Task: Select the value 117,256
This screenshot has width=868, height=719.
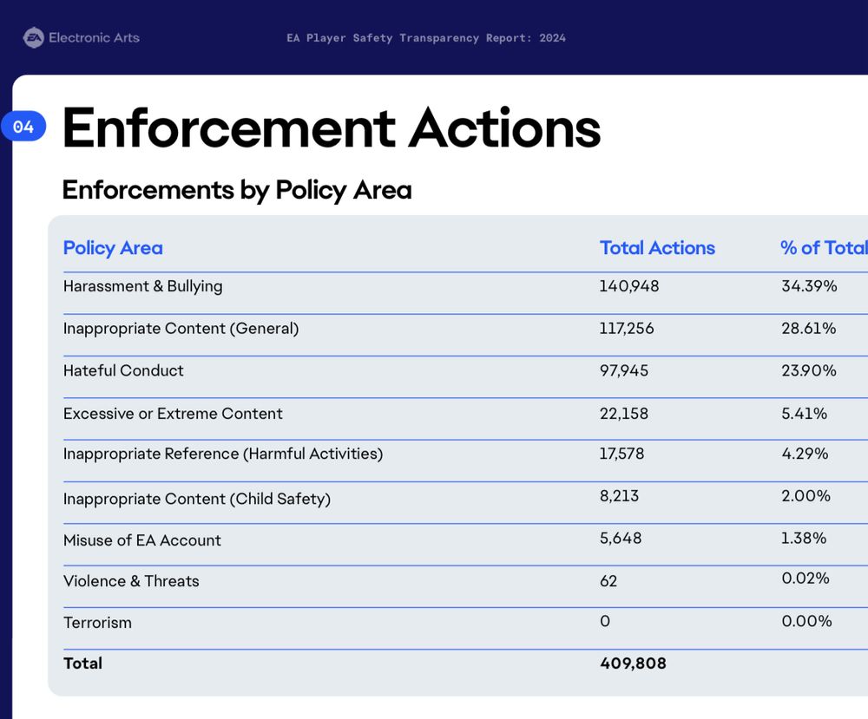Action: (x=626, y=329)
